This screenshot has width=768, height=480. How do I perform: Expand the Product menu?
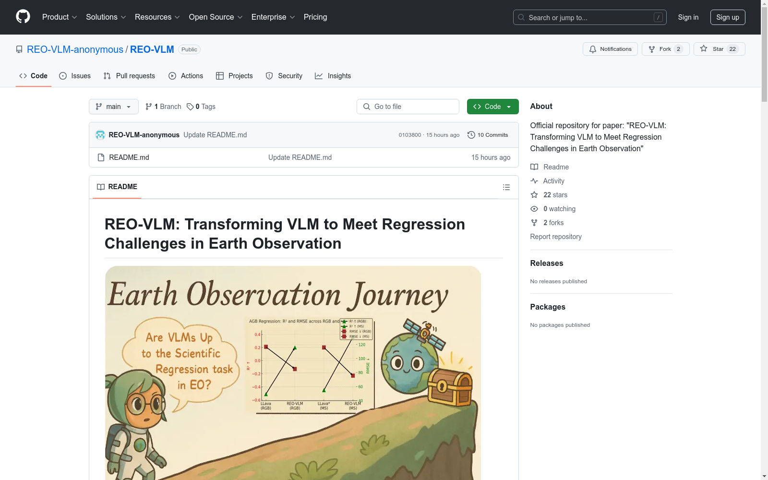click(60, 17)
